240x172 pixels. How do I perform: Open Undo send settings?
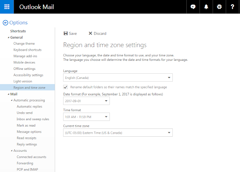(24, 113)
